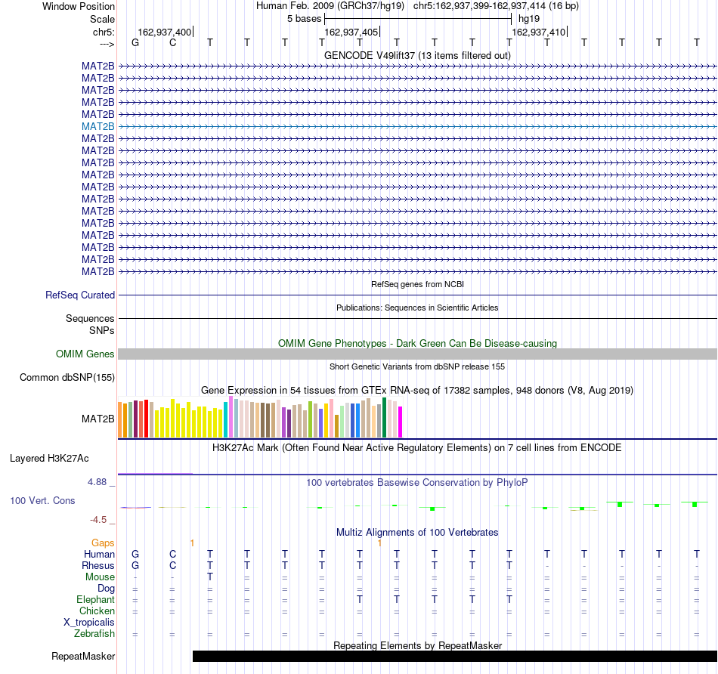Click the Elephant species label in alignment
The image size is (718, 674).
(96, 599)
